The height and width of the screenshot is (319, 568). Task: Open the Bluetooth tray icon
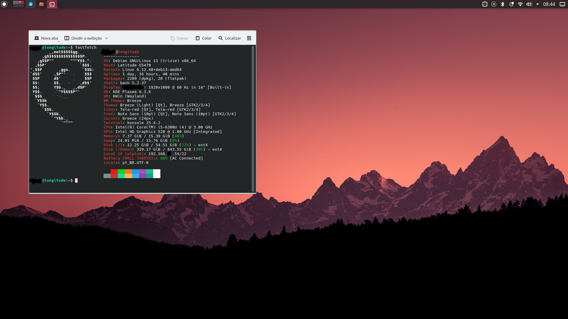coord(502,4)
